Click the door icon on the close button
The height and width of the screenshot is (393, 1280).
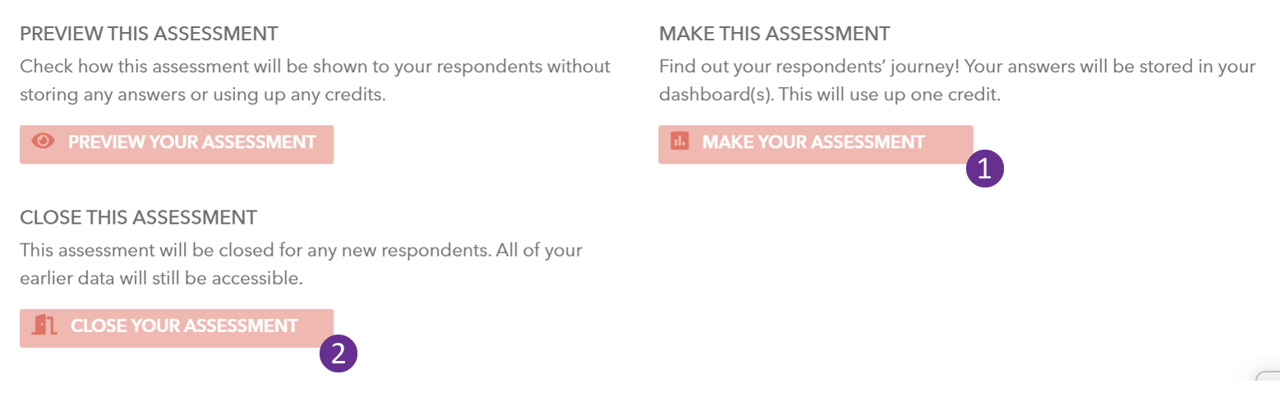coord(44,325)
